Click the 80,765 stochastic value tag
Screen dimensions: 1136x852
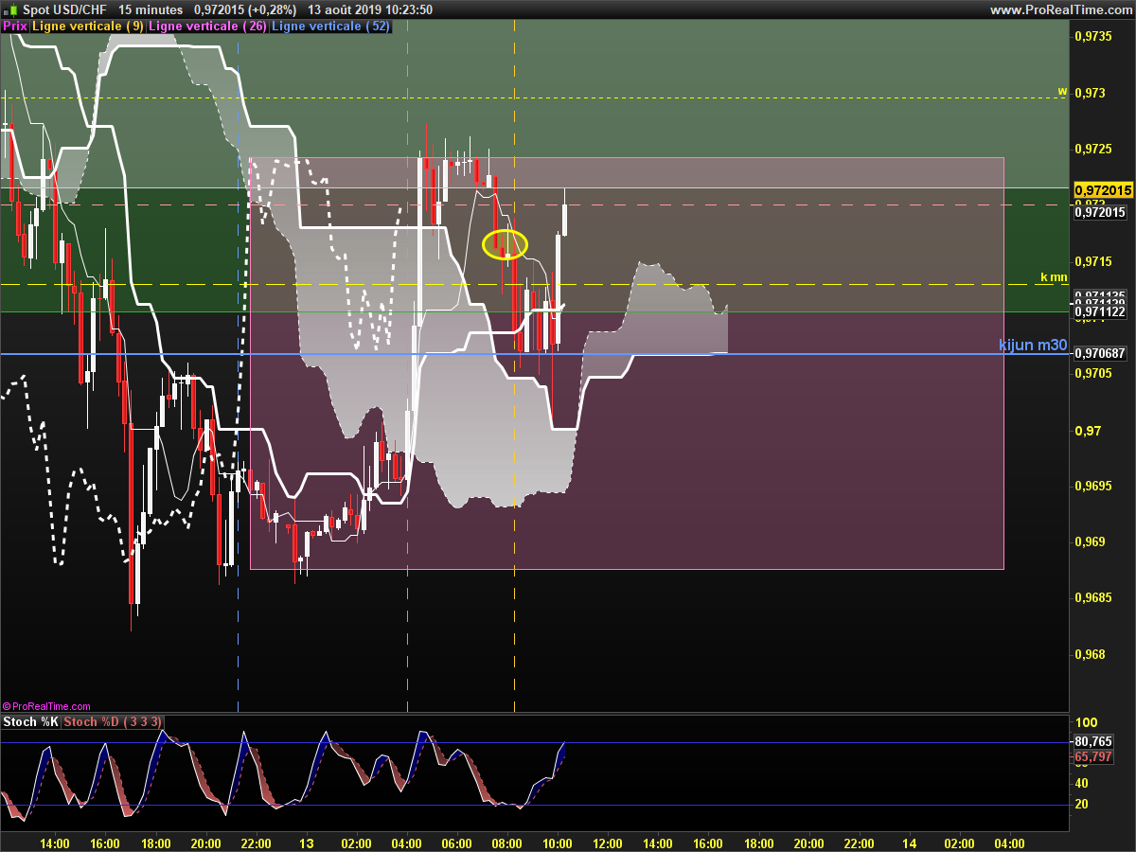pyautogui.click(x=1093, y=741)
